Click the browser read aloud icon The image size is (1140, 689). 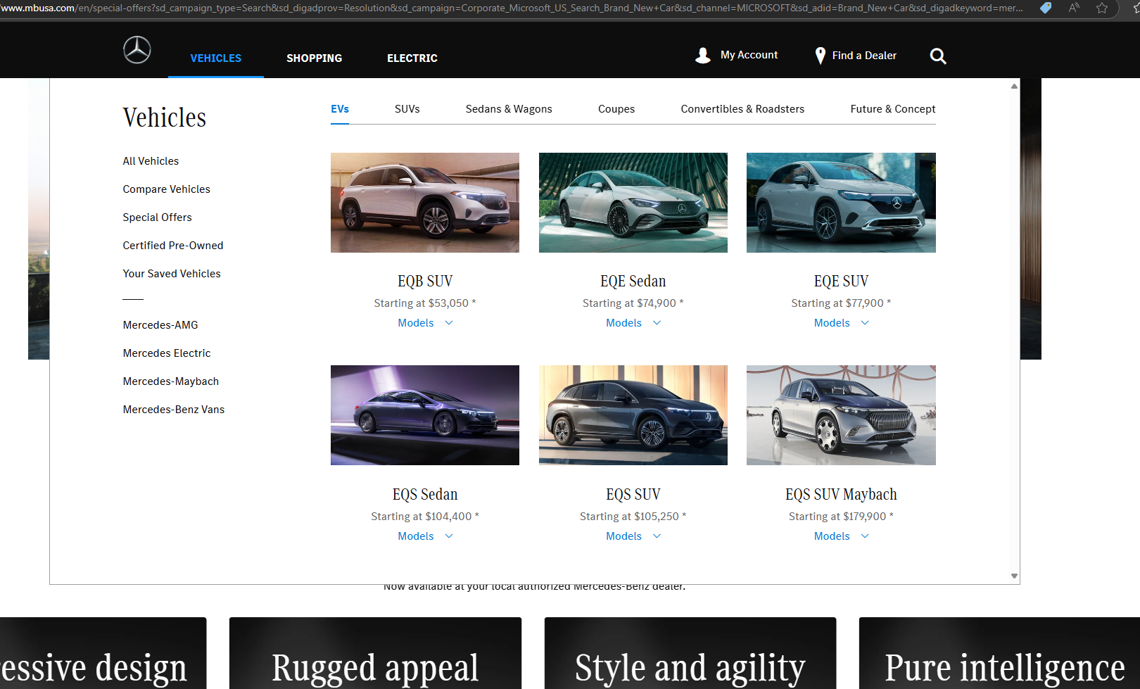pos(1074,8)
